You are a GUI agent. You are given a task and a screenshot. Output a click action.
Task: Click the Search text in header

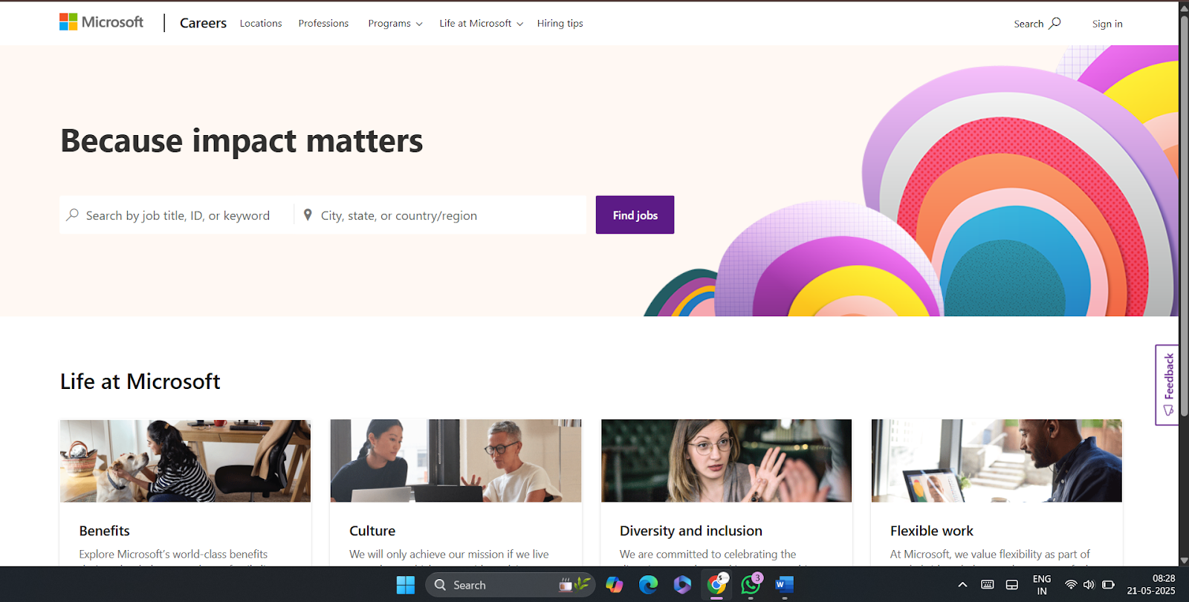point(1028,24)
